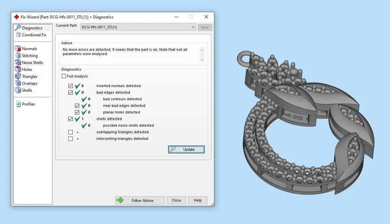
Task: Enable intersecting triangles detected checkbox
Action: [x=70, y=139]
